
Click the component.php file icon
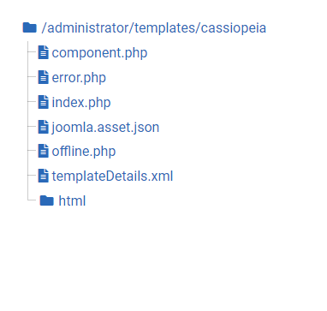(x=44, y=53)
